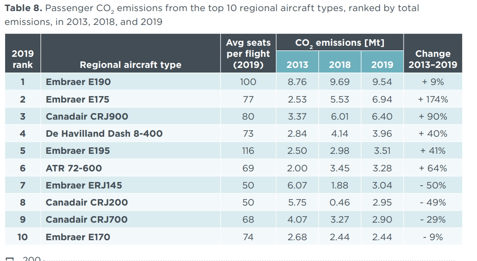Click the Embraer E195 row label

[78, 151]
